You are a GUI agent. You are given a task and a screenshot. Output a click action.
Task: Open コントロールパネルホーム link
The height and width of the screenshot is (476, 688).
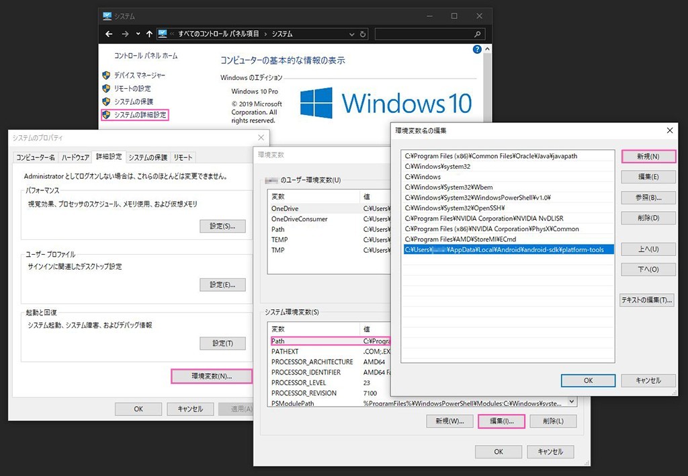point(146,56)
